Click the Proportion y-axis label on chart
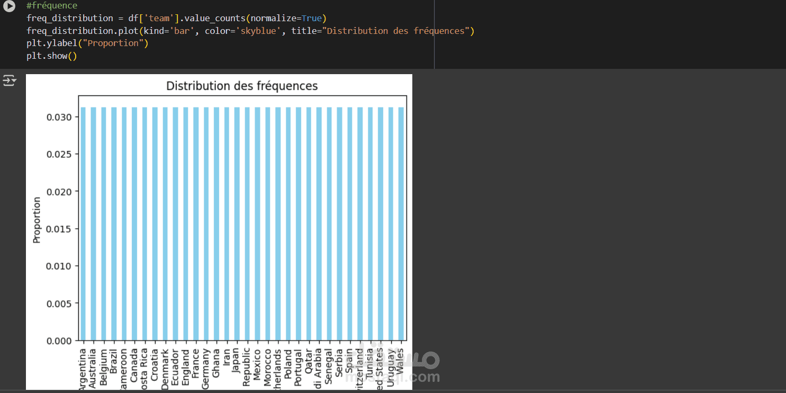Image resolution: width=786 pixels, height=393 pixels. (x=37, y=220)
